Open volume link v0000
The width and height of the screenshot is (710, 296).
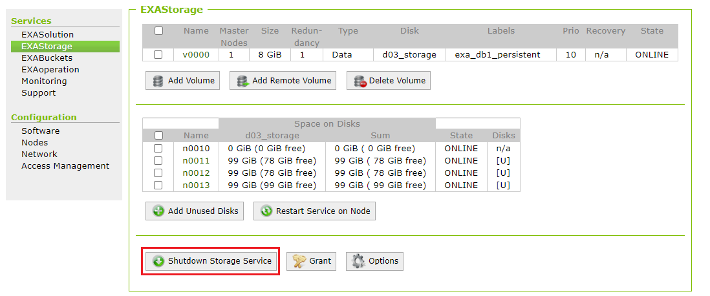click(196, 55)
